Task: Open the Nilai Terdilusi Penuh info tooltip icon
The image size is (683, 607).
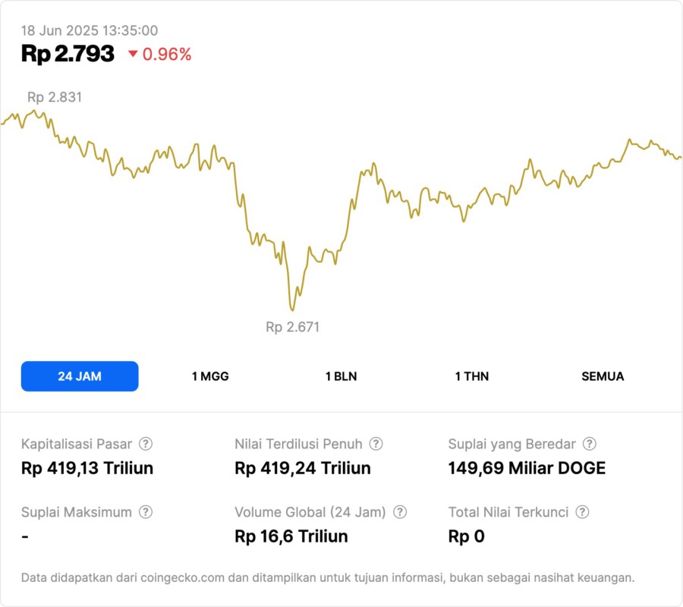Action: pos(376,444)
